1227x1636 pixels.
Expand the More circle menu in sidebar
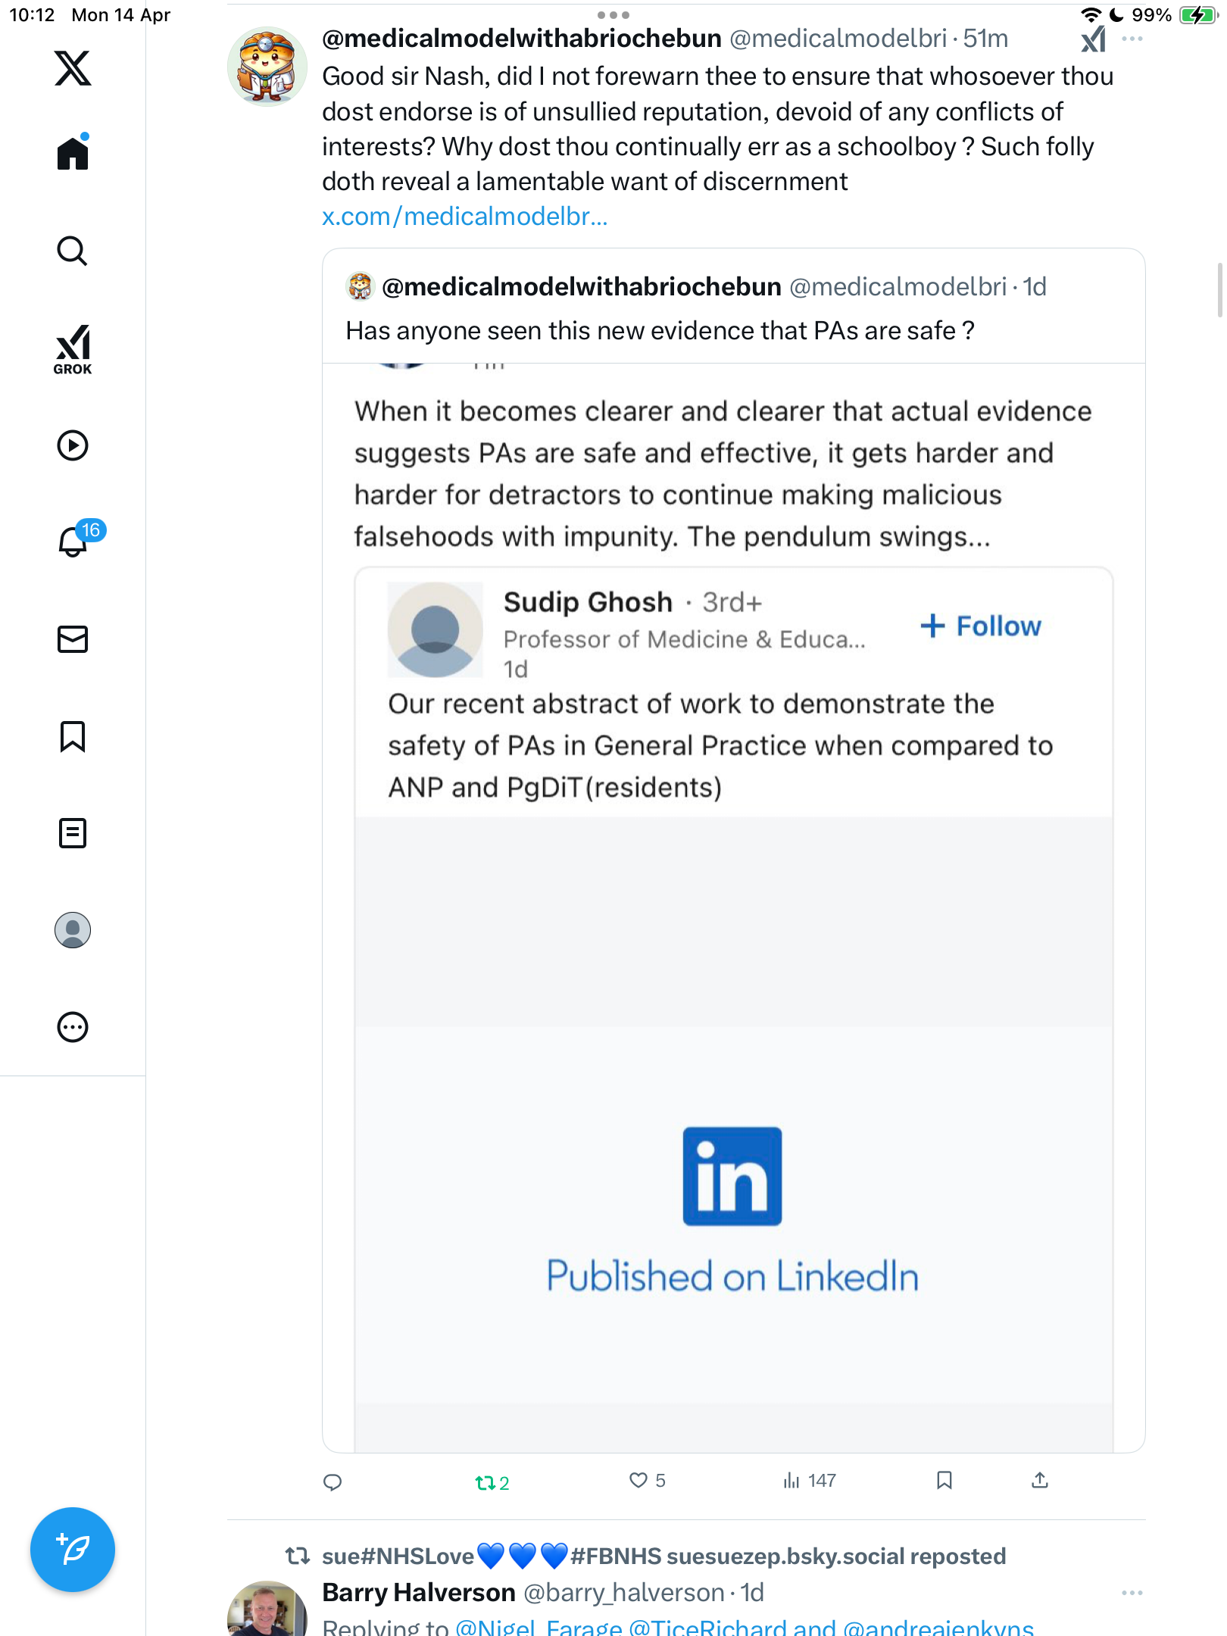(73, 1027)
